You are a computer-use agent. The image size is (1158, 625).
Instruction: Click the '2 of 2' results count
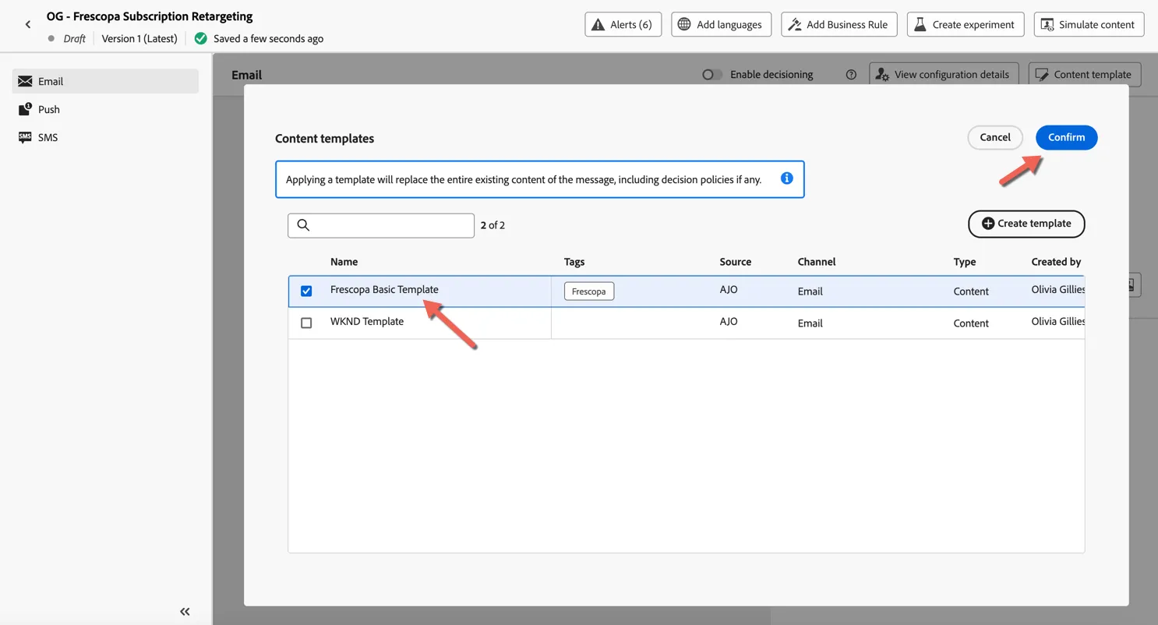click(493, 225)
